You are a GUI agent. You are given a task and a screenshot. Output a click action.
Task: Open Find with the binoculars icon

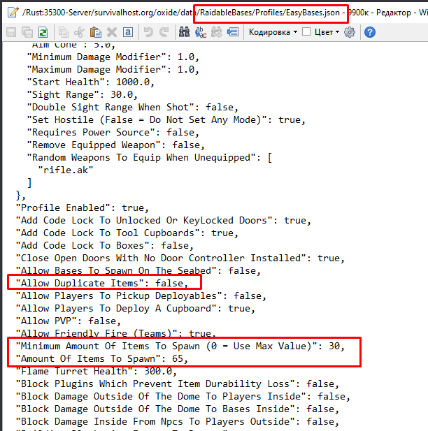[x=185, y=32]
